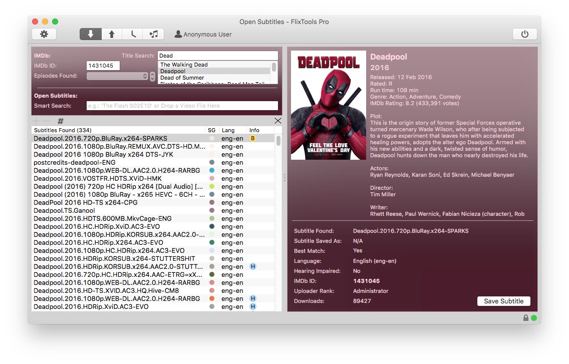569x364 pixels.
Task: Click the plus icon above subtitles list
Action: point(36,121)
